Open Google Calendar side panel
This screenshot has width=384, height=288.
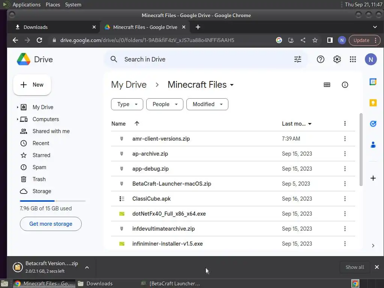point(373,82)
